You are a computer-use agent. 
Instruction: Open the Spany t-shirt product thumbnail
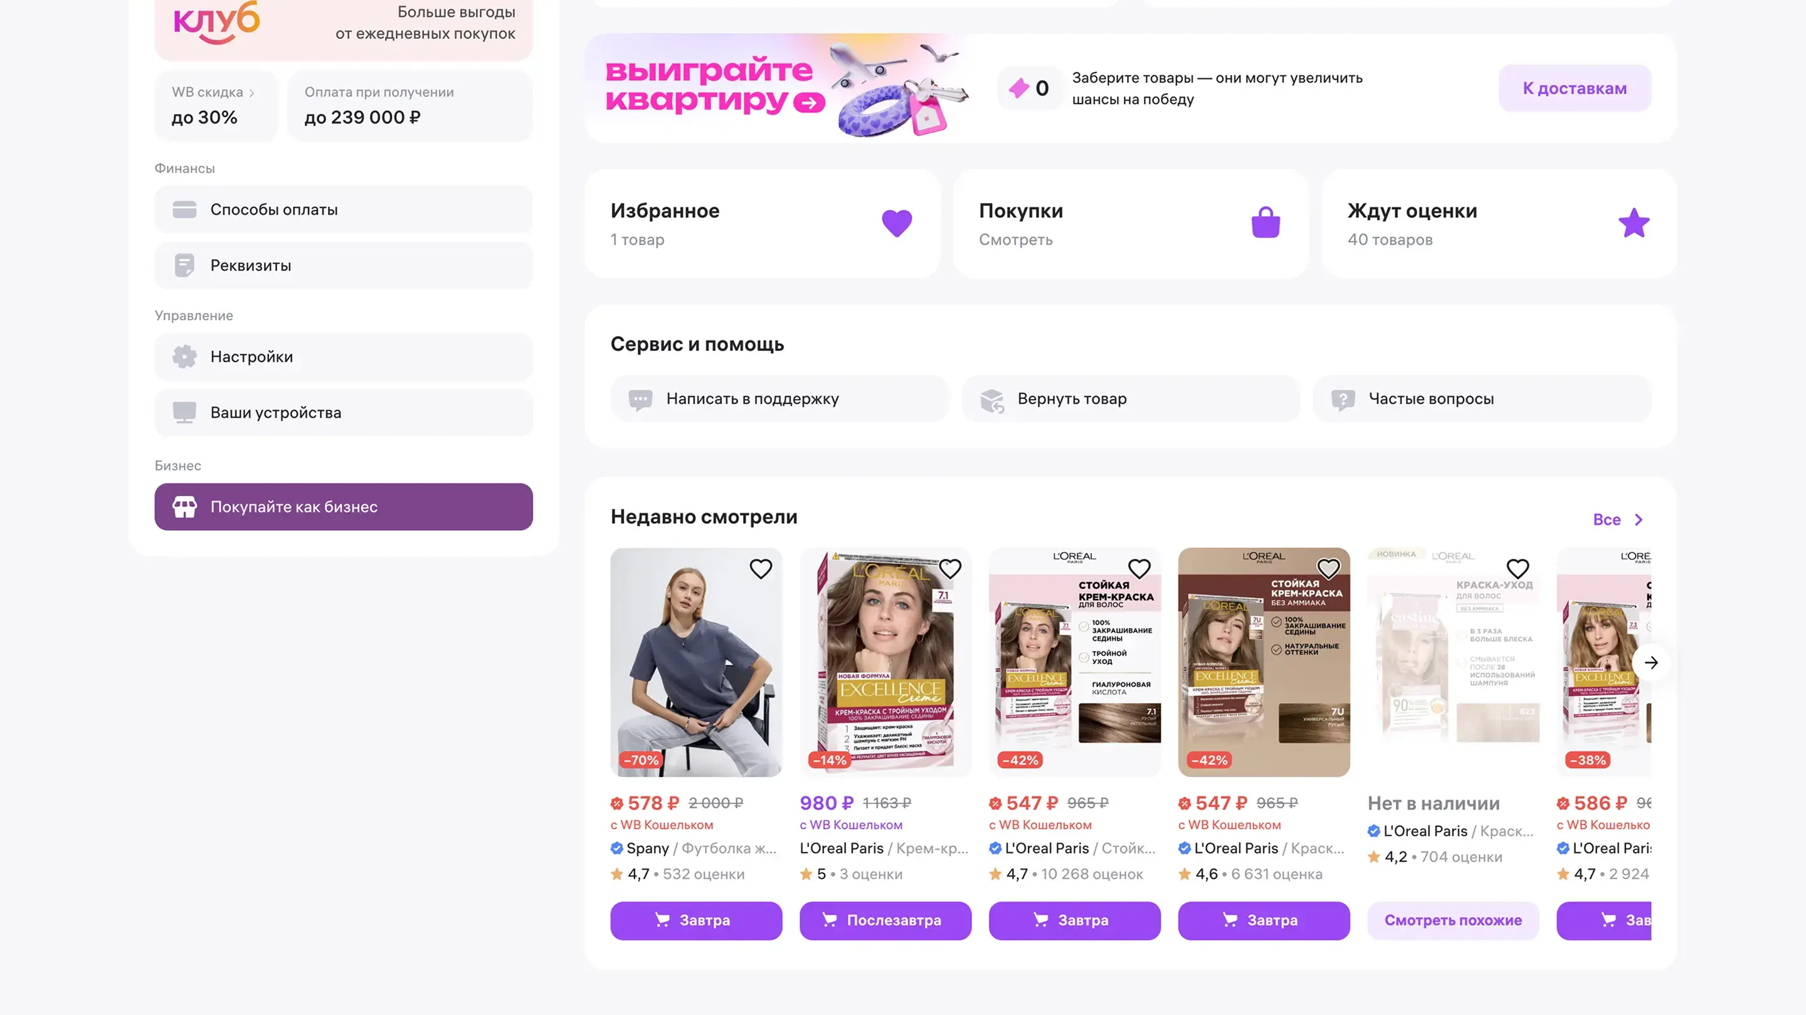[x=696, y=662]
